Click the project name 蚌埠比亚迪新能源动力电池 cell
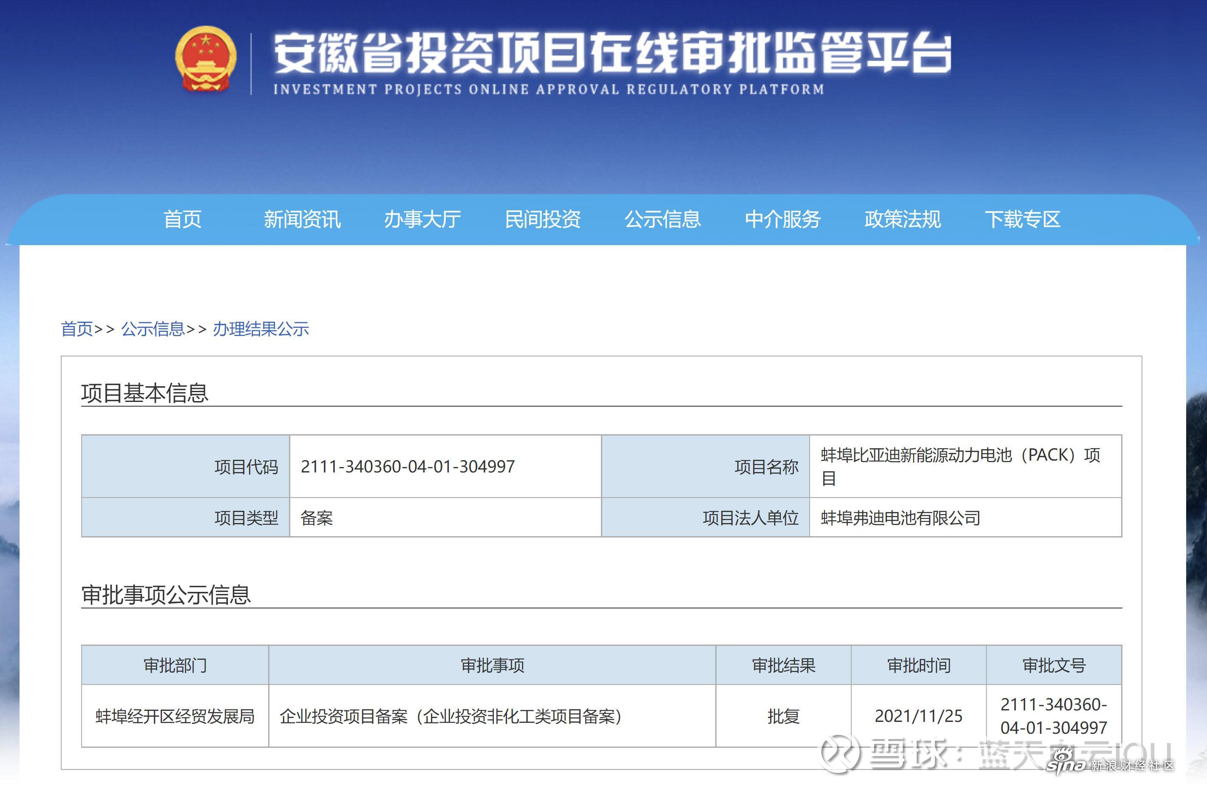This screenshot has height=792, width=1207. [x=966, y=467]
